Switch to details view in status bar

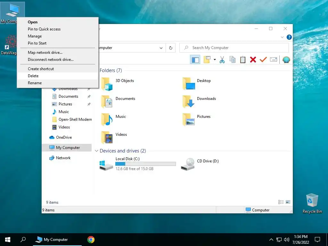click(x=281, y=202)
